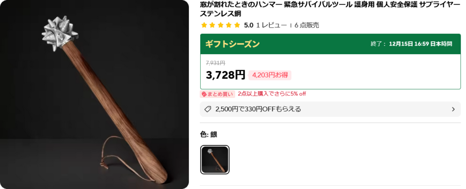This screenshot has height=189, width=466.
Task: Click the red tag icon beside まとめ買い
Action: [x=204, y=94]
